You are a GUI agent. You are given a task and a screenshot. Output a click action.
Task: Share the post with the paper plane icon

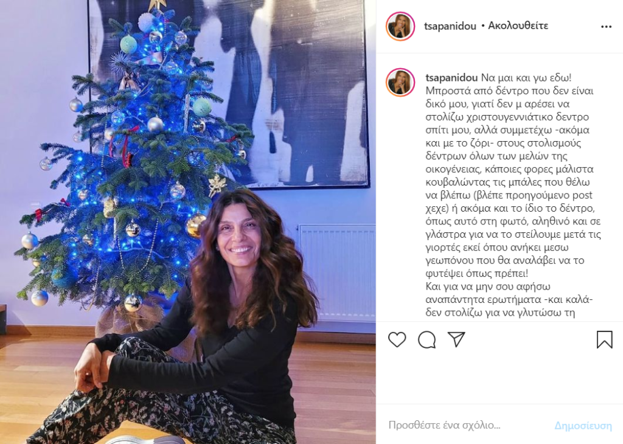tap(456, 339)
